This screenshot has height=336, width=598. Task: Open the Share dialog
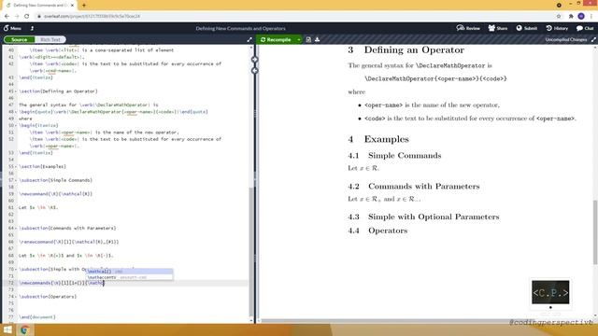(x=498, y=28)
